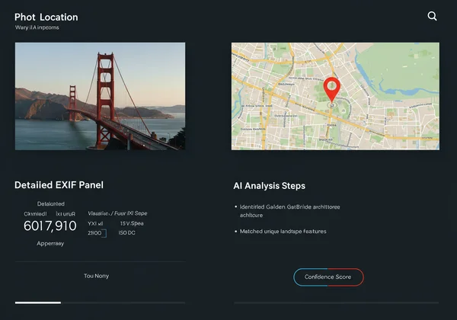Screen dimensions: 457x320
Task: Select the 'Detaiied EXIF Panel' heading
Action: tap(59, 185)
